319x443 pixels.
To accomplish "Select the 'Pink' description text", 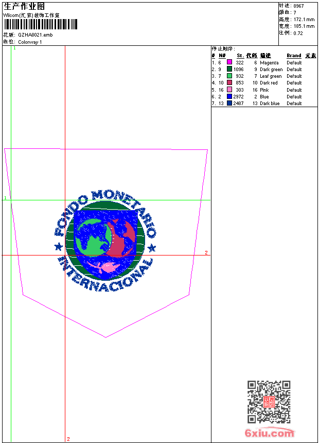I will (x=264, y=90).
